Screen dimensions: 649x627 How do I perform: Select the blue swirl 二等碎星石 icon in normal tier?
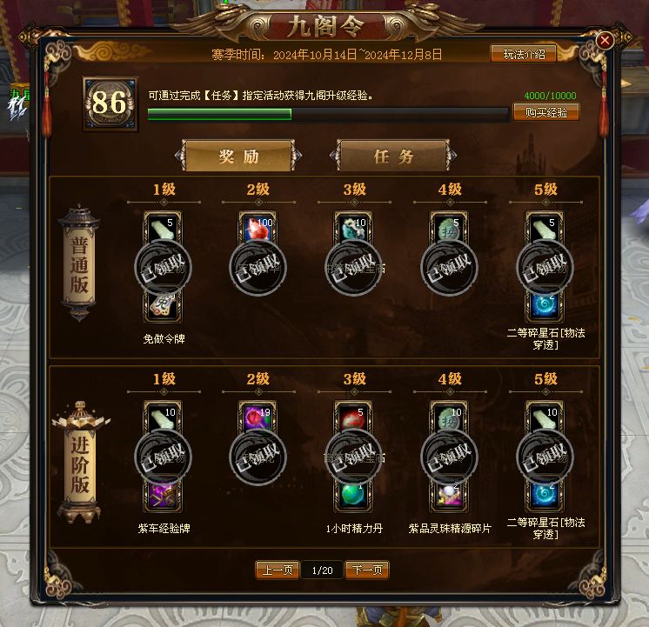(545, 306)
